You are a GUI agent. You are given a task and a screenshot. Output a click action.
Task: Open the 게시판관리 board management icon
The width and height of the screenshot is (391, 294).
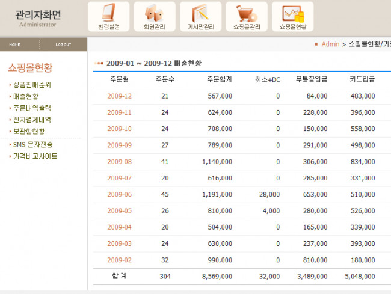(x=201, y=16)
